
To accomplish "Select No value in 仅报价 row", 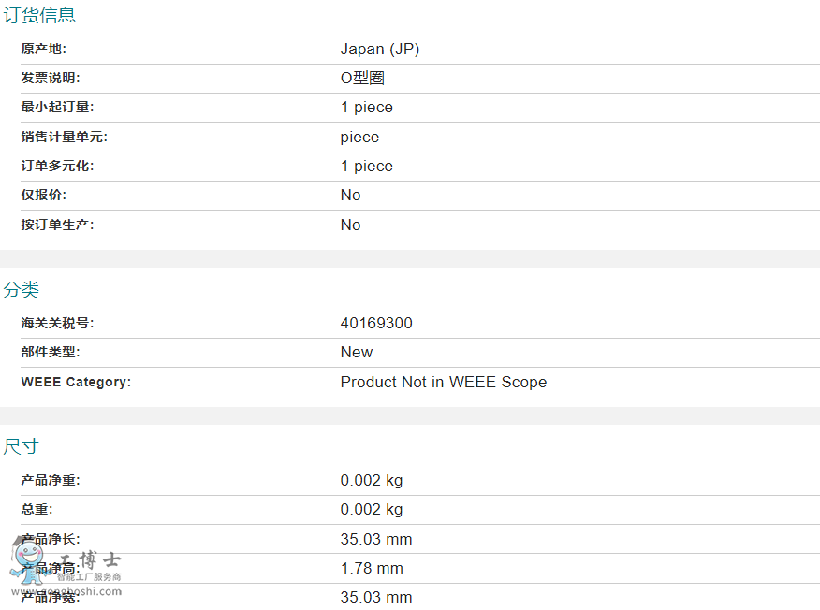I will [x=350, y=195].
